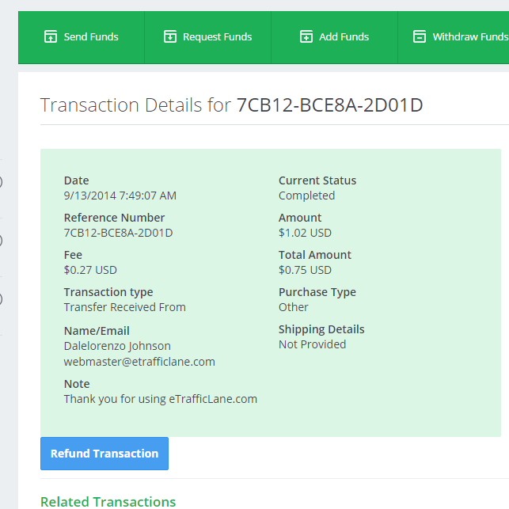Click the Completed status text
Image resolution: width=509 pixels, height=509 pixels.
(307, 196)
